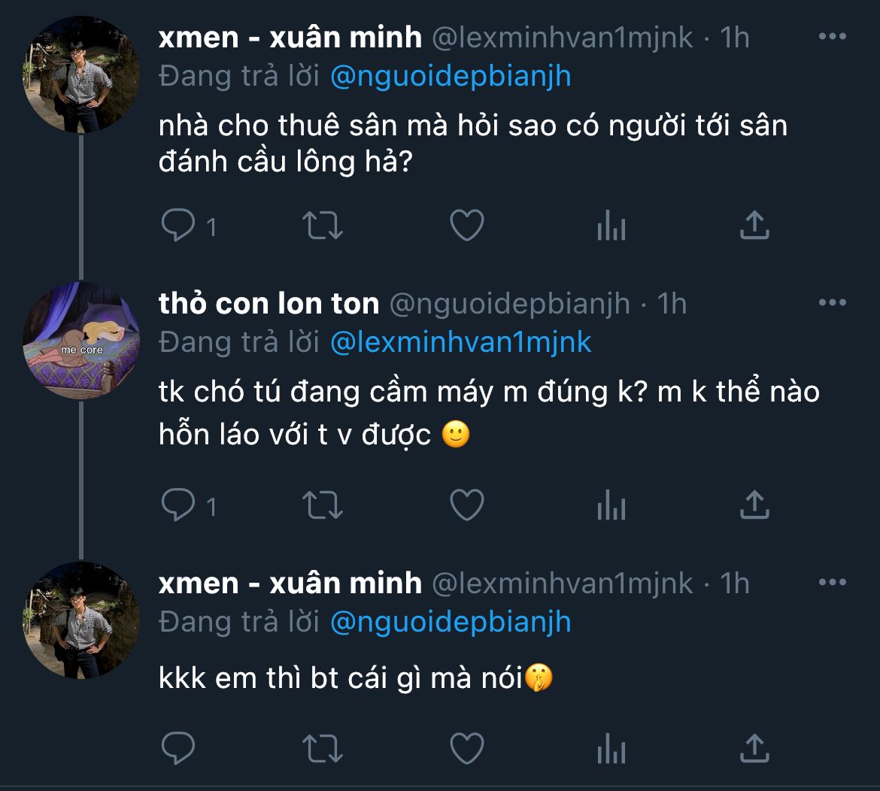
Task: Reply to the first tweet about badminton court
Action: (178, 226)
